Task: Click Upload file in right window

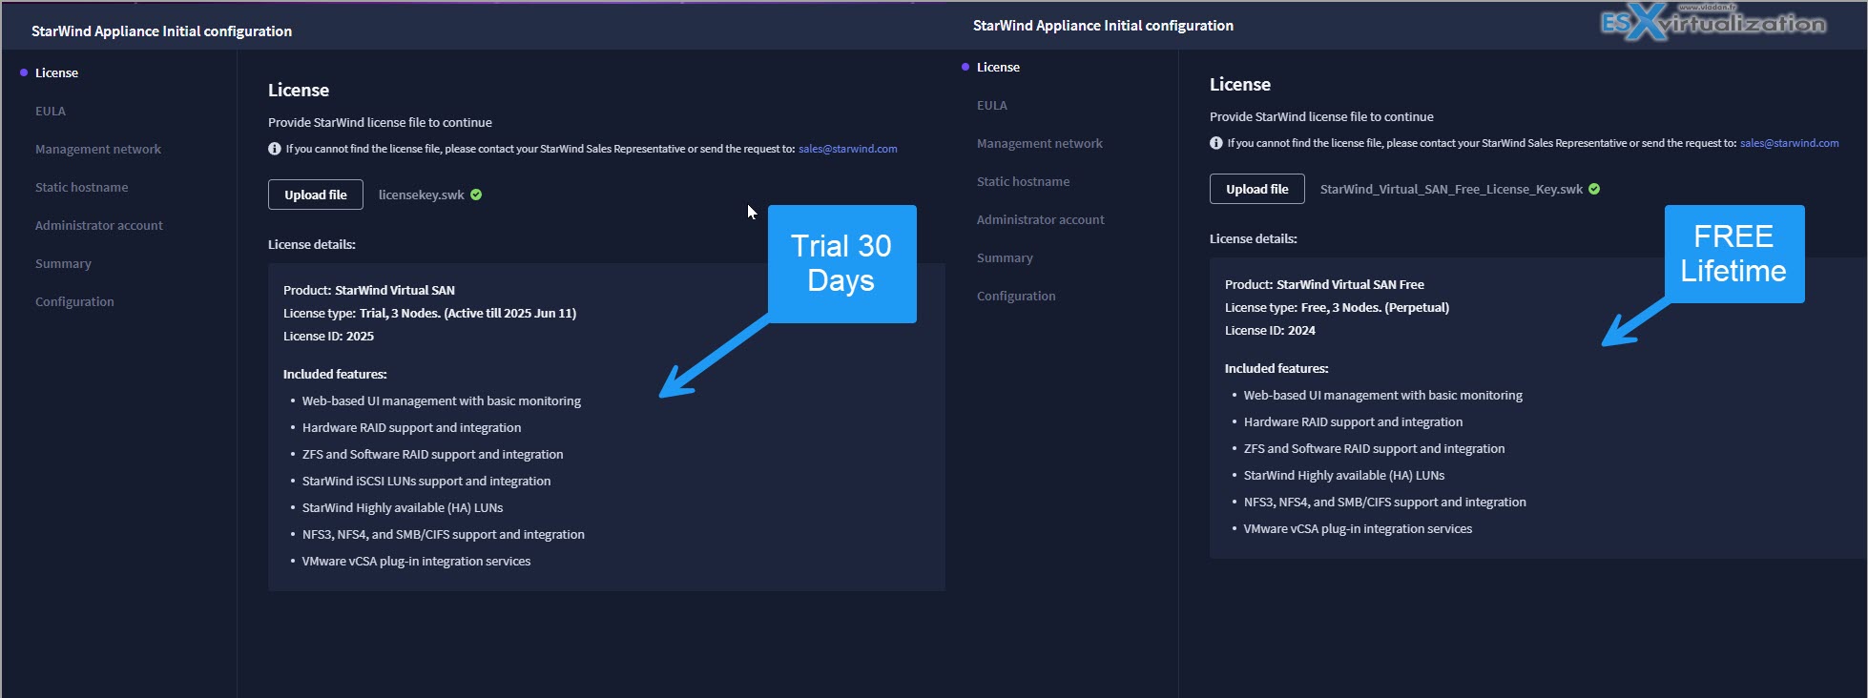Action: point(1257,189)
